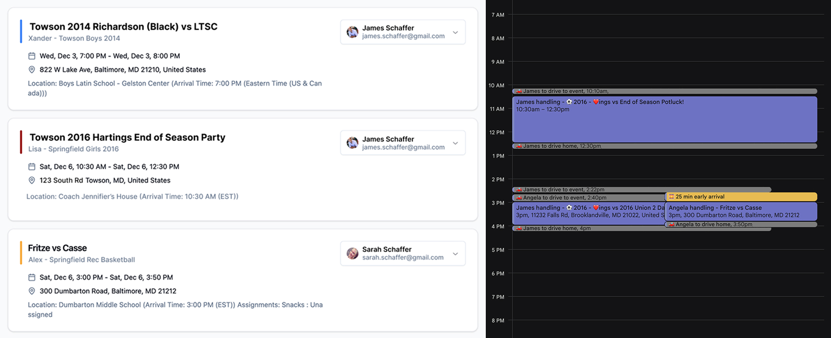Open Sarah Schaffer assignee dropdown

[403, 253]
